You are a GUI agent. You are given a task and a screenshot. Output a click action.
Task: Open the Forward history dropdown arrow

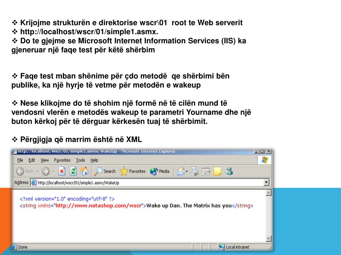click(x=54, y=171)
